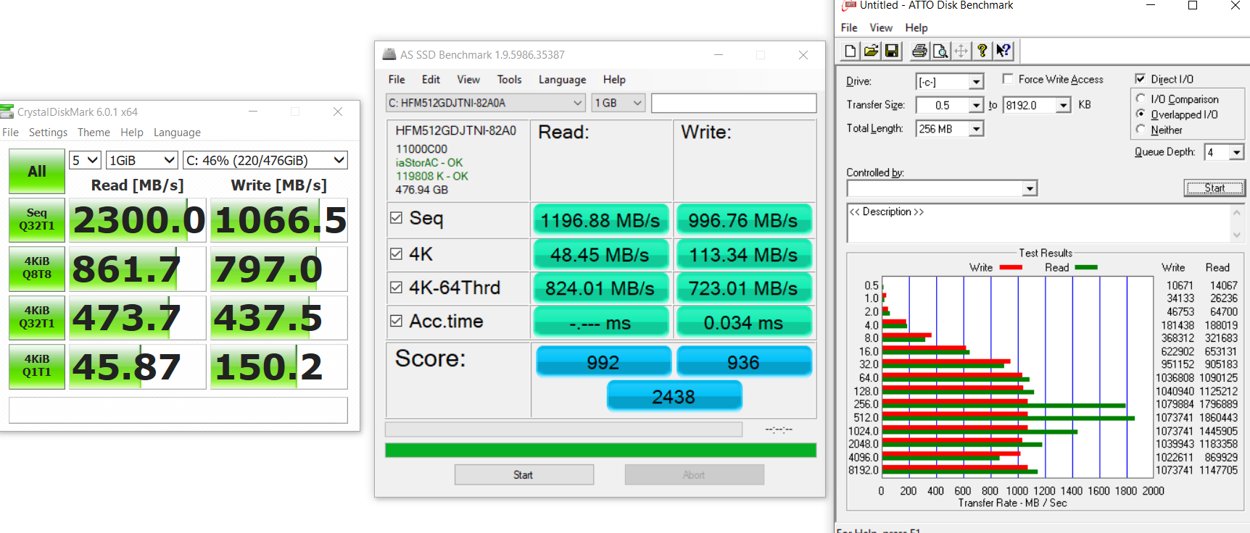Open a benchmark file via ATTO folder icon
1250x533 pixels.
[872, 51]
